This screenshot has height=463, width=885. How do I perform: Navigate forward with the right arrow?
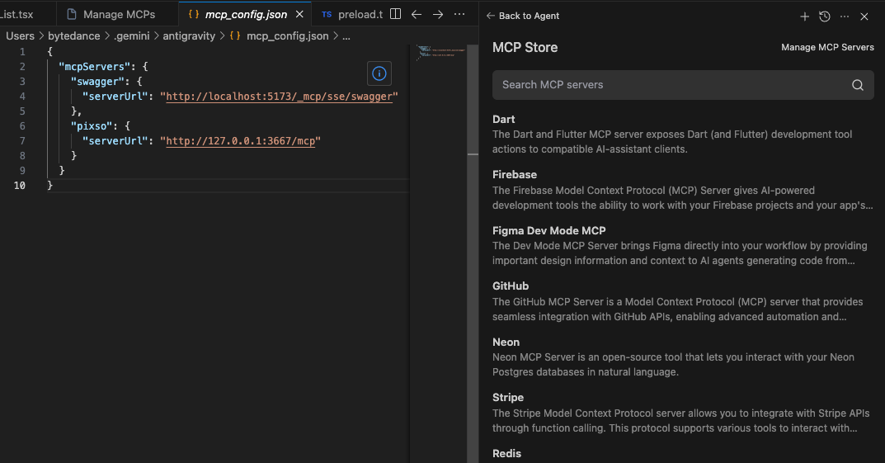[x=438, y=15]
